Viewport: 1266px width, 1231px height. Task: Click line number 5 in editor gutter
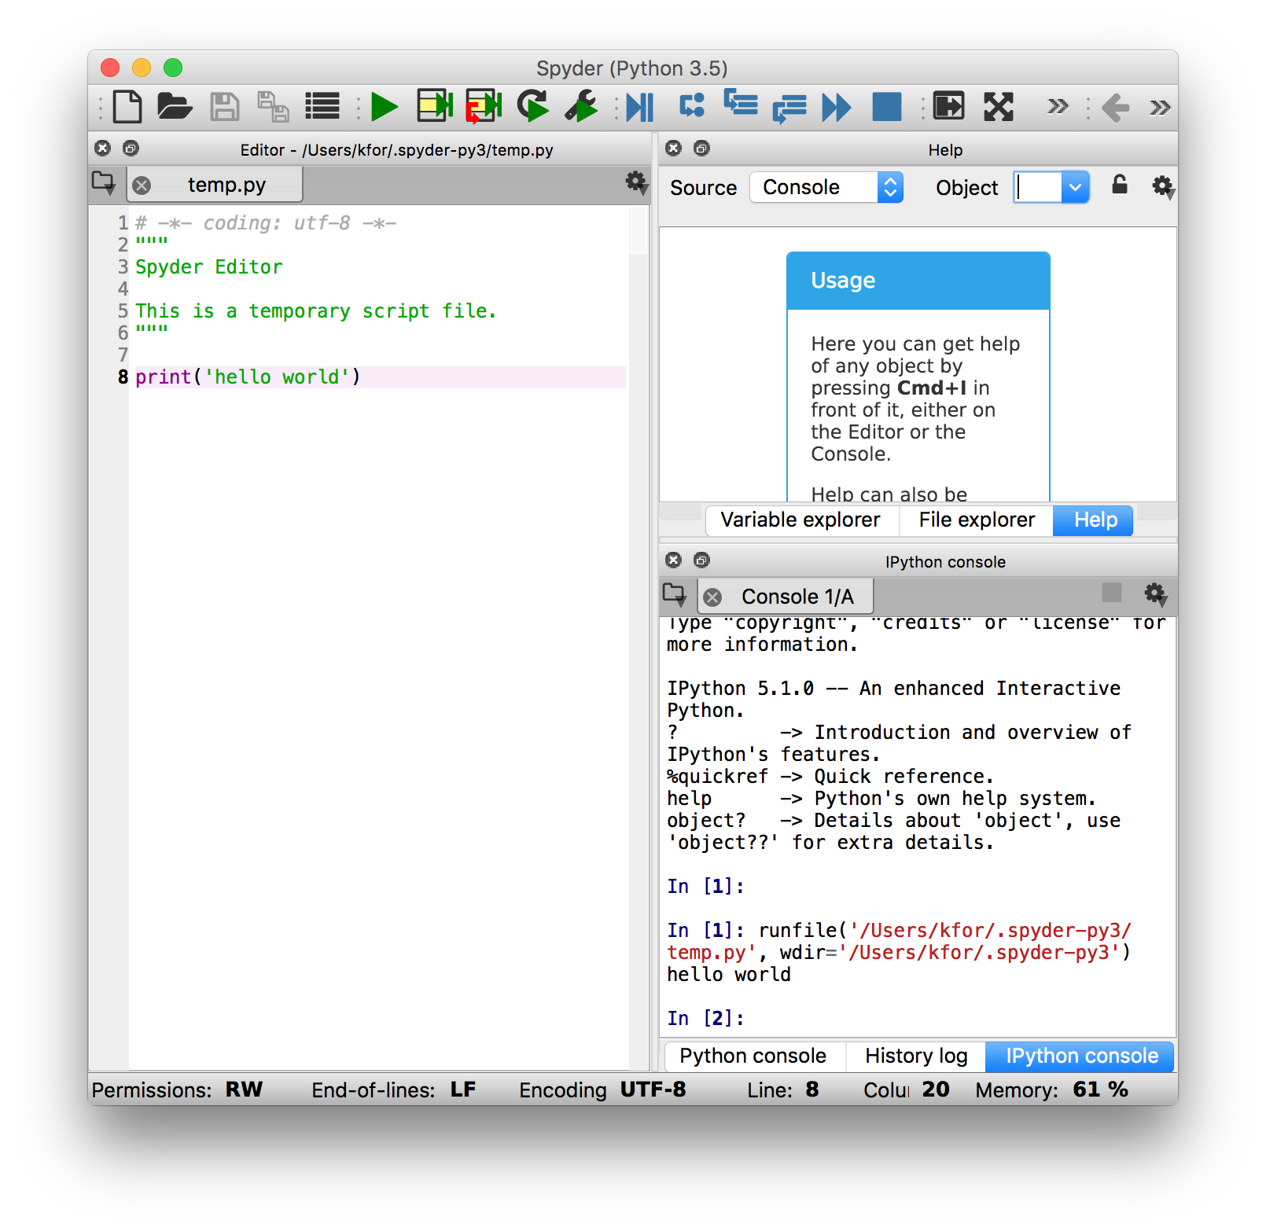123,311
